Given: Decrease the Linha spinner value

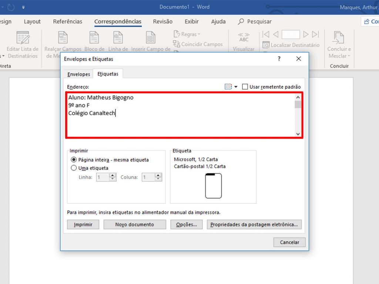Looking at the screenshot, I should point(113,179).
